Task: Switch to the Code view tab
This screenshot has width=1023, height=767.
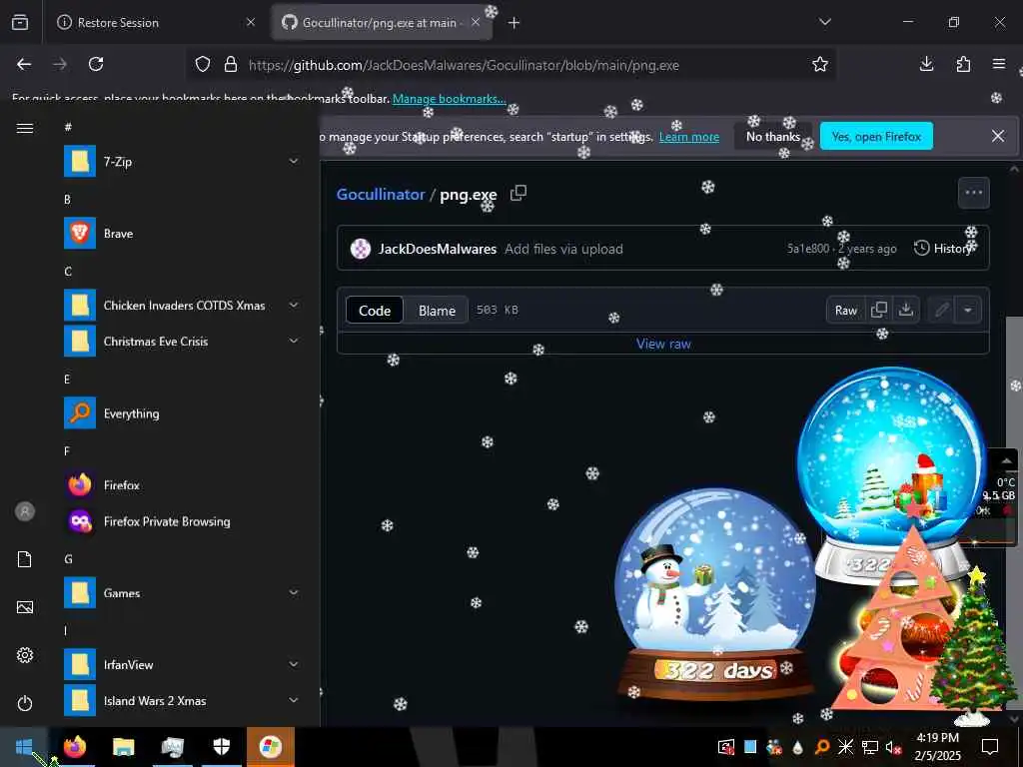Action: [375, 311]
